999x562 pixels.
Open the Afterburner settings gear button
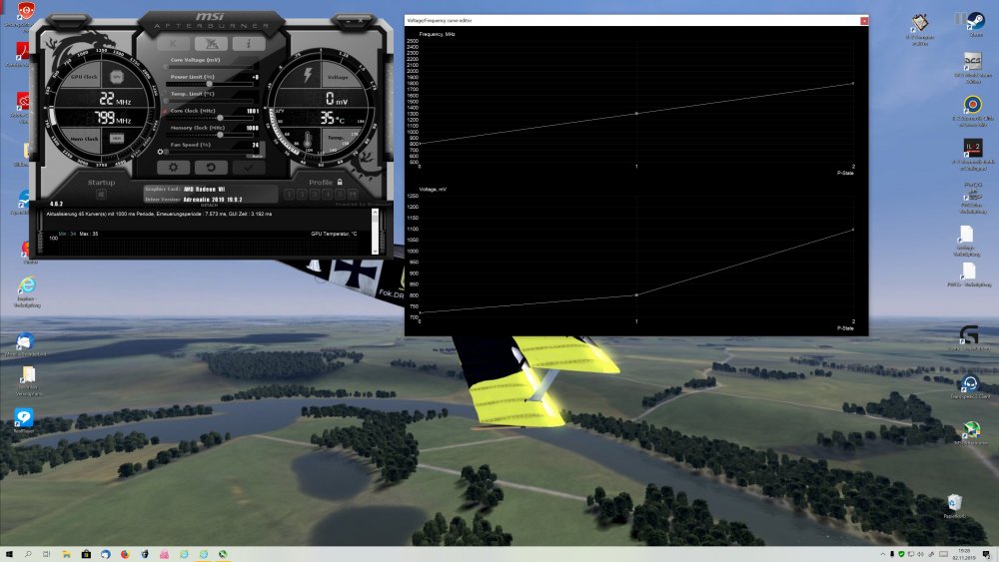click(x=173, y=168)
